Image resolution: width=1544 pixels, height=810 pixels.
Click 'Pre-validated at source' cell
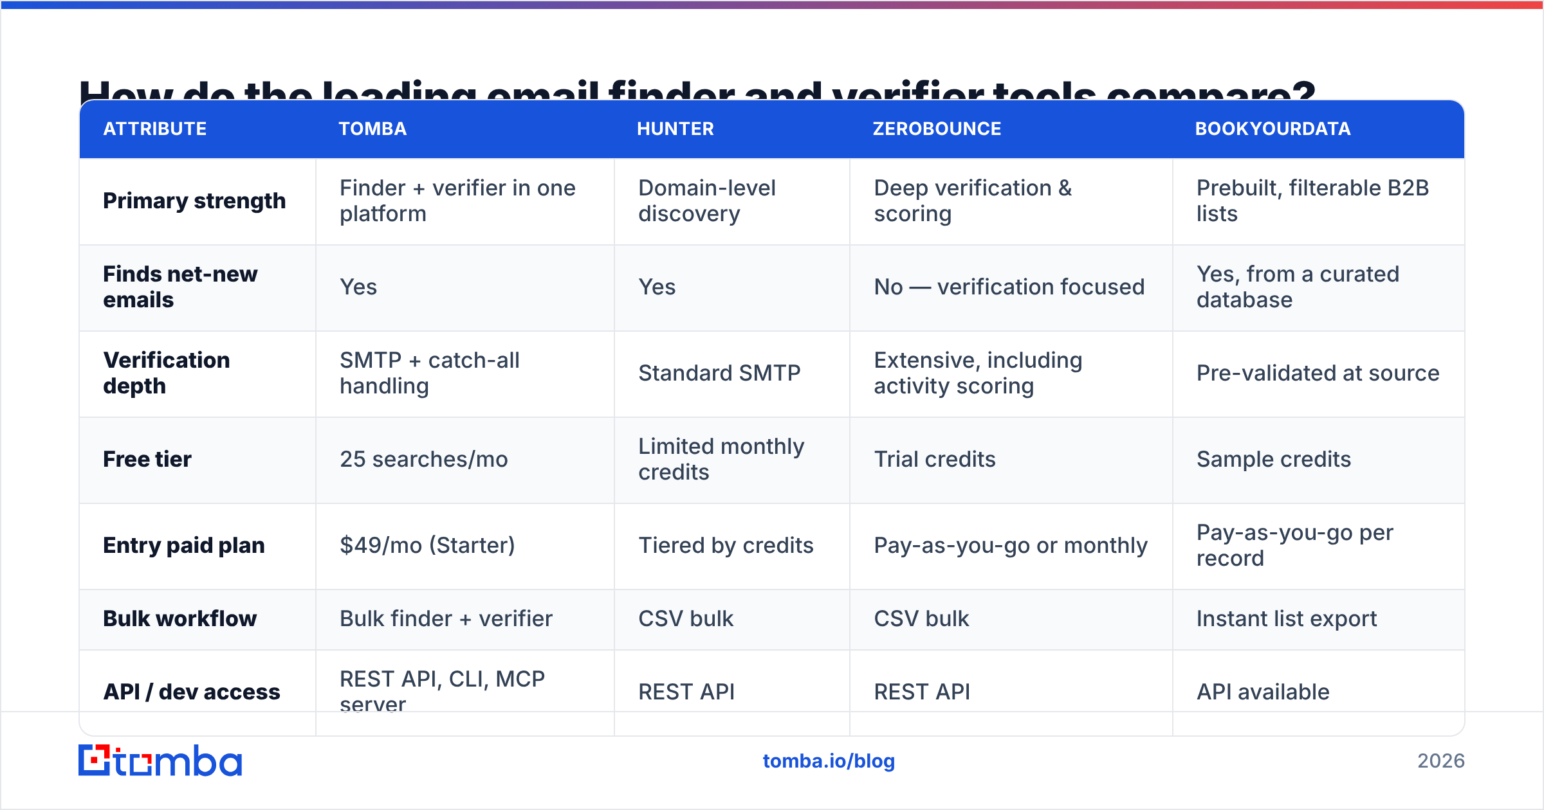pos(1318,373)
